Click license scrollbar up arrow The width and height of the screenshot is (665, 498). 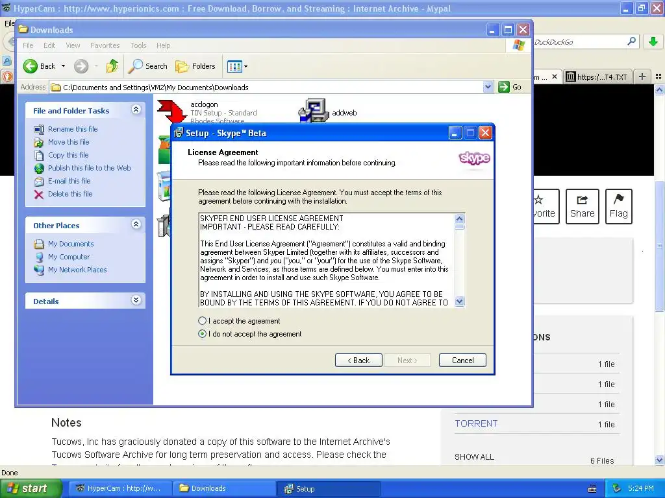pyautogui.click(x=459, y=219)
